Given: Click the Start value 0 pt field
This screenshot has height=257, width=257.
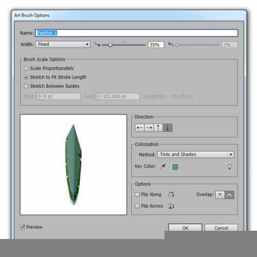Looking at the screenshot, I should (61, 96).
